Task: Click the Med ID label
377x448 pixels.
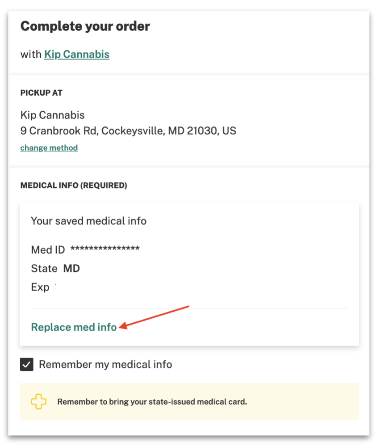Action: click(48, 250)
